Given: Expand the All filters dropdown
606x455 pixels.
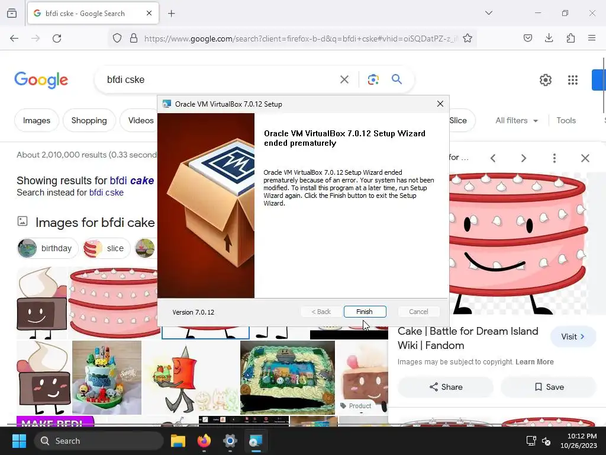Looking at the screenshot, I should click(517, 120).
